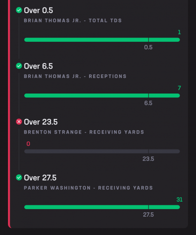Click green checkmark beside Over 6.5
Viewport: 196px width, 235px height.
[x=19, y=66]
